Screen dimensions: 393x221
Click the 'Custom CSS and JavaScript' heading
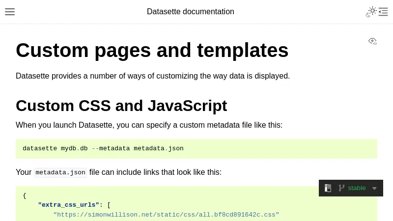point(121,106)
